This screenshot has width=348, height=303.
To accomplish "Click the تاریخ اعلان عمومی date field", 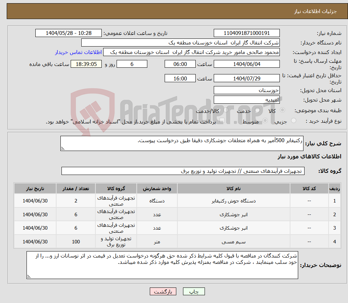I will point(69,33).
